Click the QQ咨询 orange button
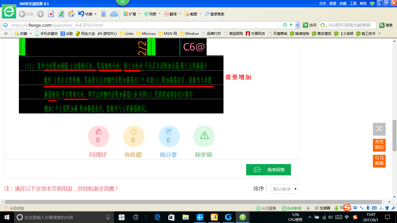 click(379, 161)
